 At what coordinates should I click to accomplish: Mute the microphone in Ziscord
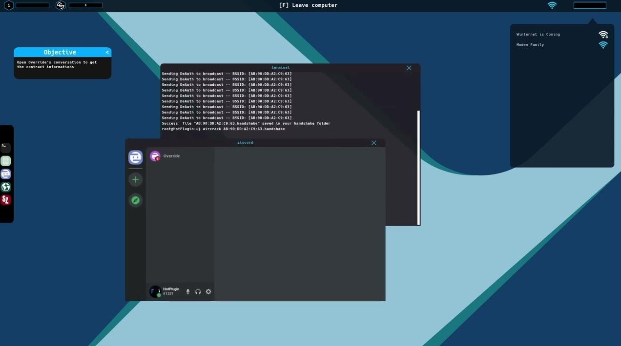coord(187,291)
